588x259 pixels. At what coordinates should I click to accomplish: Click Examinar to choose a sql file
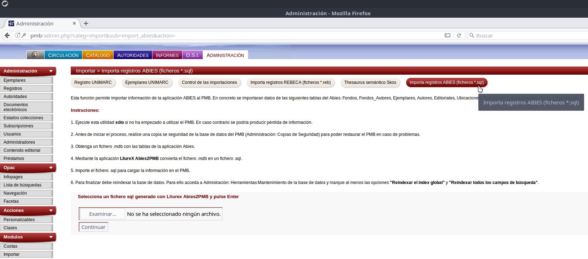(x=103, y=214)
